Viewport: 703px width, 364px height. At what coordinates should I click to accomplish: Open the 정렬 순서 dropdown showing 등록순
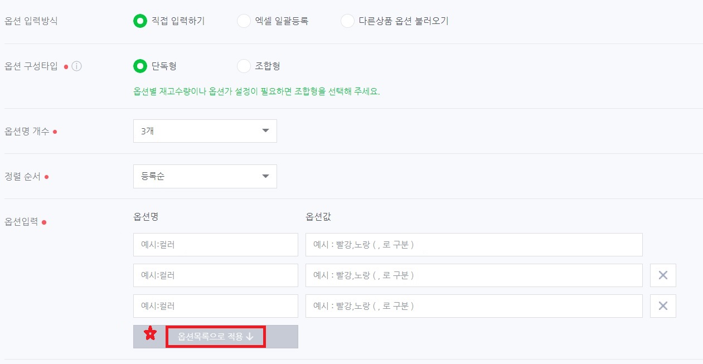click(205, 176)
